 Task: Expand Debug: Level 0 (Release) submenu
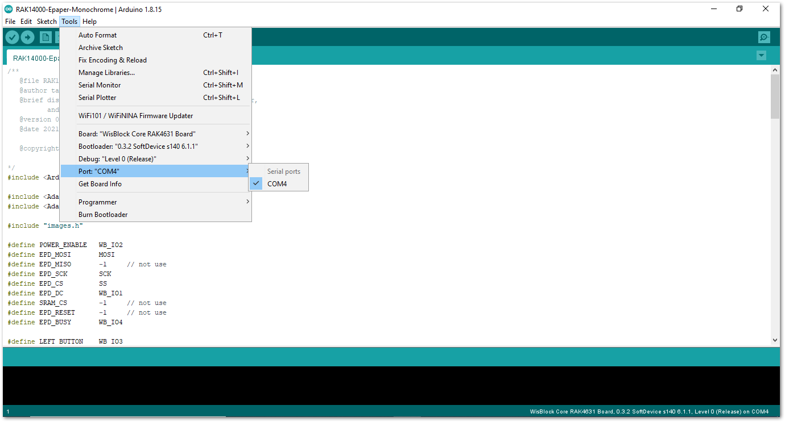pyautogui.click(x=155, y=159)
